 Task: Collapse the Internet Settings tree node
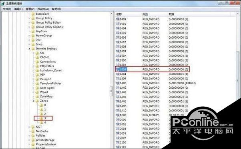coord(29,49)
